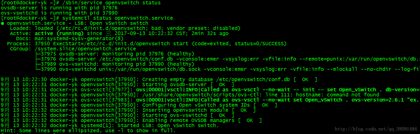Click the CGroup path /system.slice/openvswitch.service
Viewport: 420px width, 134px height.
(85, 48)
